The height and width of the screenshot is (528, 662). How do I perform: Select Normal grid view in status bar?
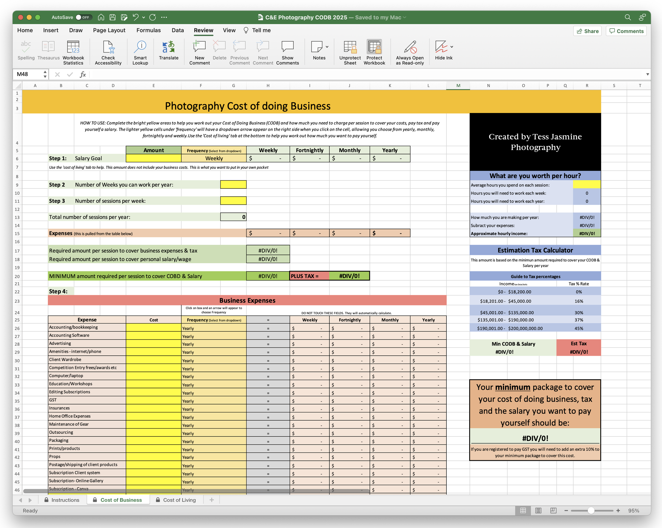523,511
